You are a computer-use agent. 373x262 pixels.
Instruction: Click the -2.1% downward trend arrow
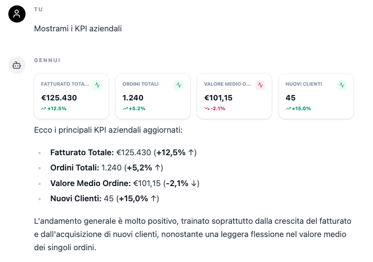(x=207, y=108)
